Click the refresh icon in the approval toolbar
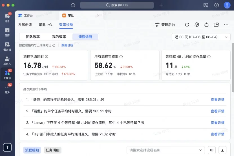234x156 pixels. click(187, 25)
